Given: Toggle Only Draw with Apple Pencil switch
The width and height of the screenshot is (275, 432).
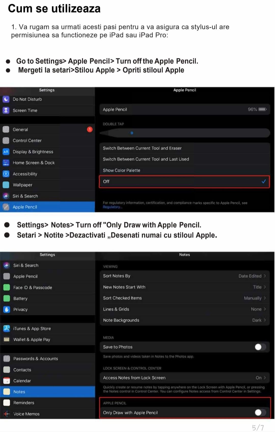Looking at the screenshot, I should click(x=260, y=412).
